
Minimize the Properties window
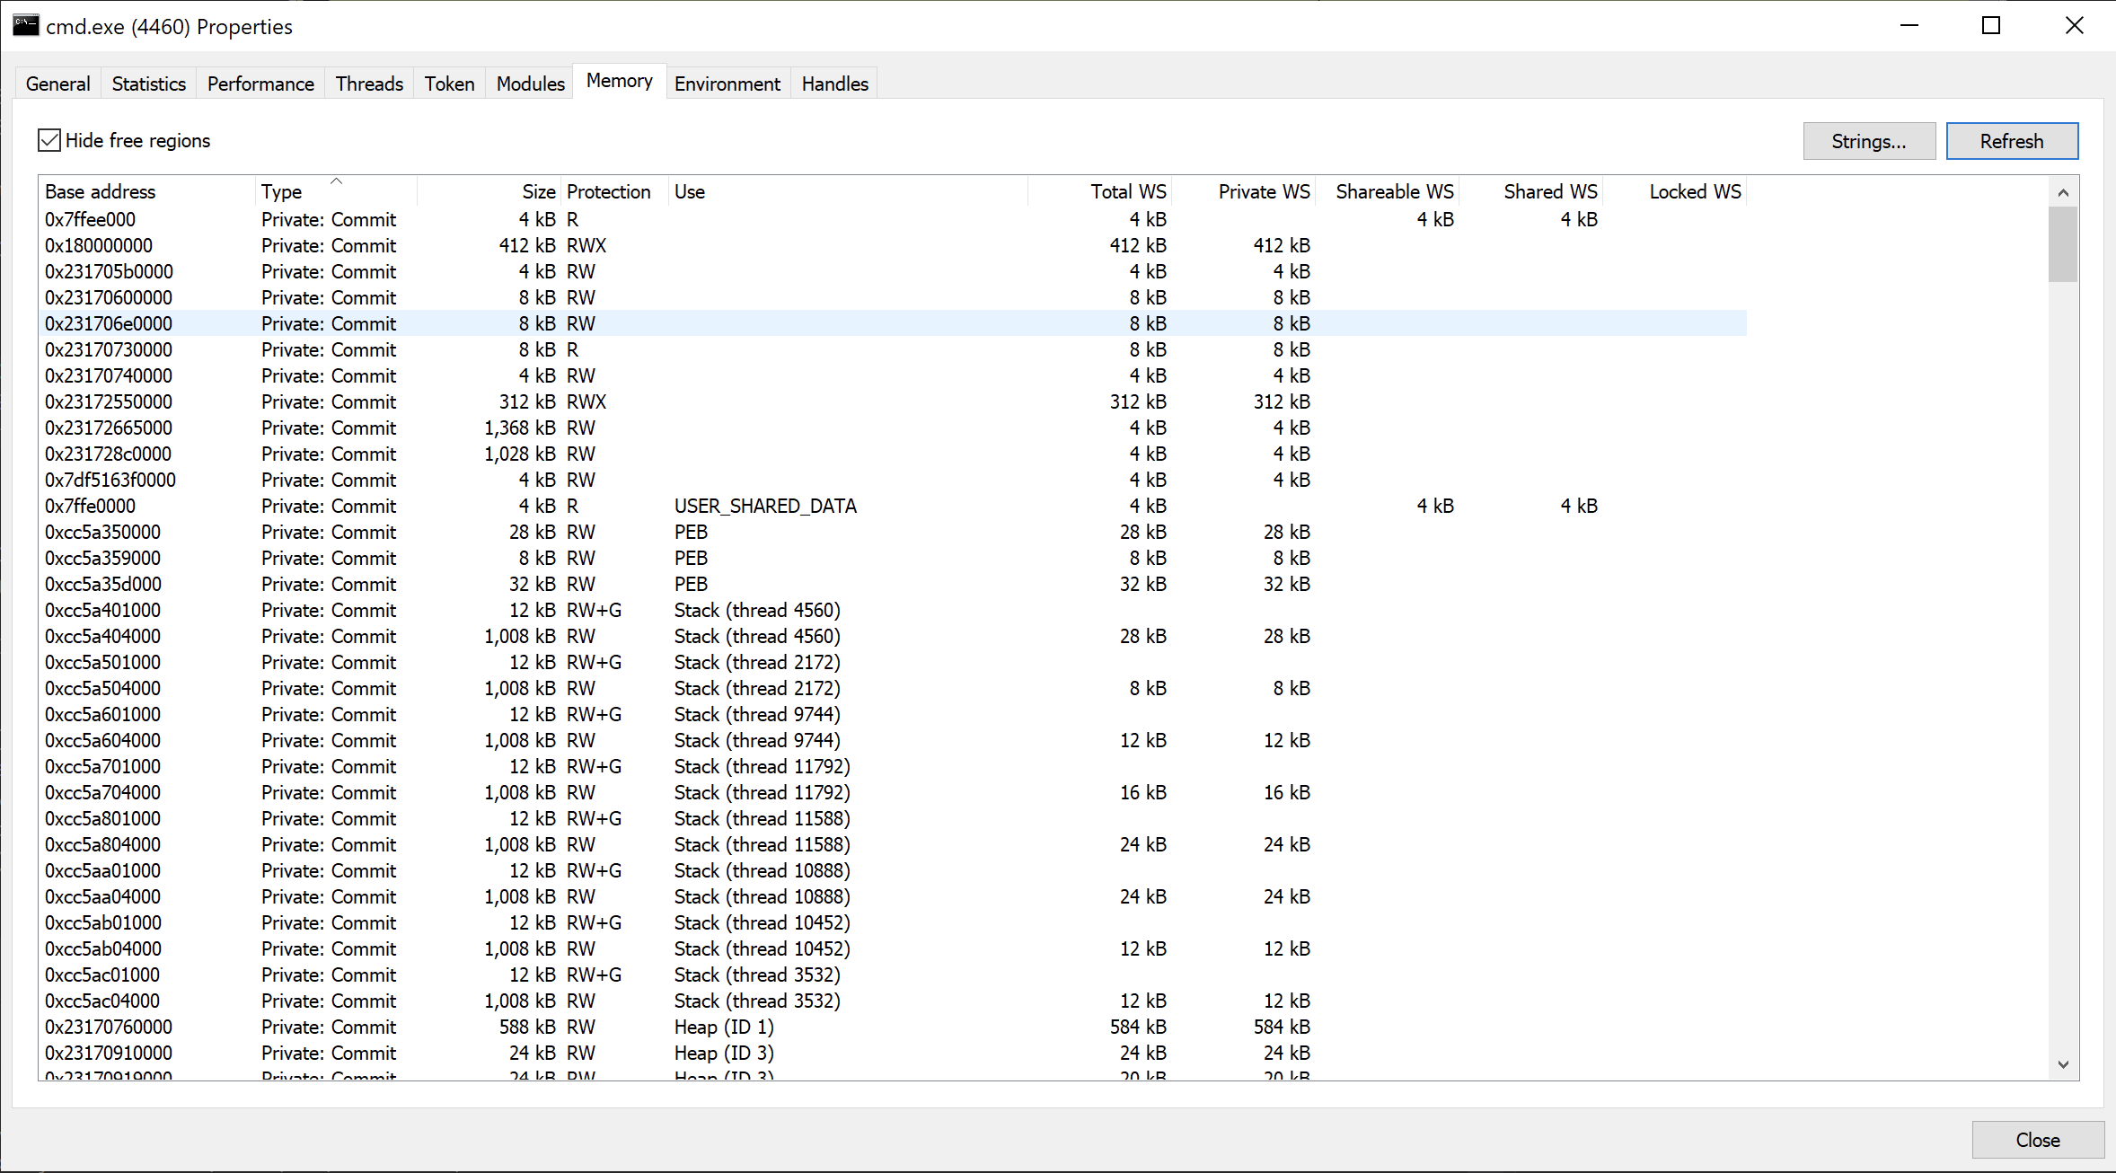[1909, 25]
